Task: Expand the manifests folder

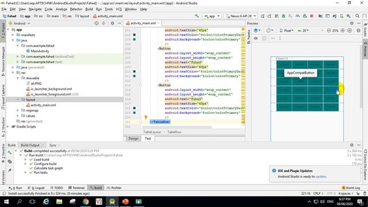Action: click(x=13, y=35)
